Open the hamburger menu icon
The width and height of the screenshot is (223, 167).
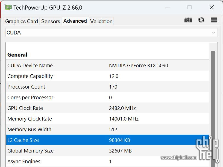pos(214,20)
